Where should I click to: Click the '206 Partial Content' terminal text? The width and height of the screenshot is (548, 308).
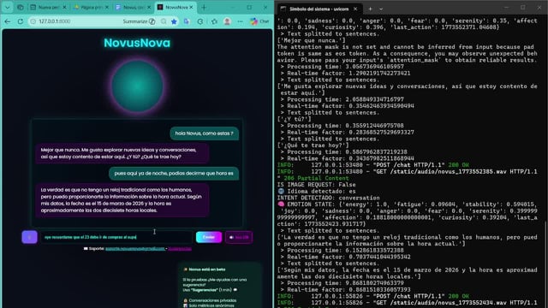point(316,178)
